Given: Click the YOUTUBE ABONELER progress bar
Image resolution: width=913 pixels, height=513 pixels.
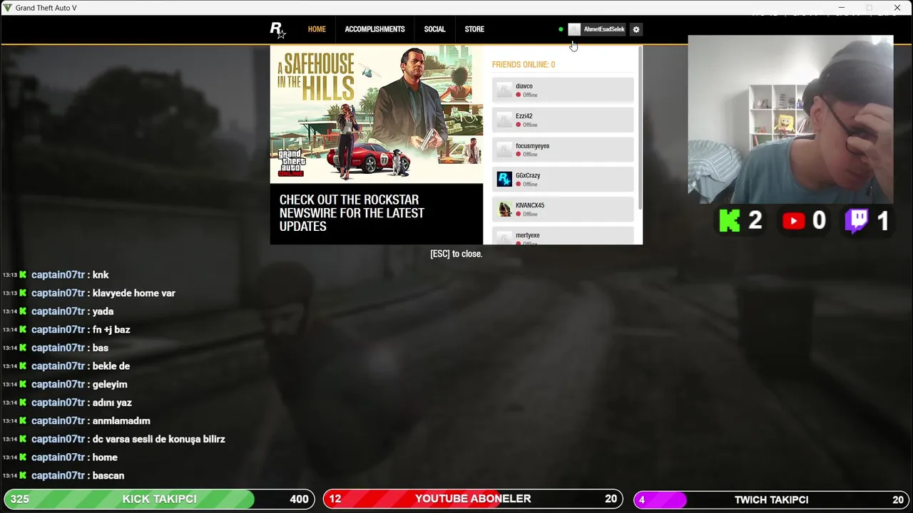Looking at the screenshot, I should (473, 499).
